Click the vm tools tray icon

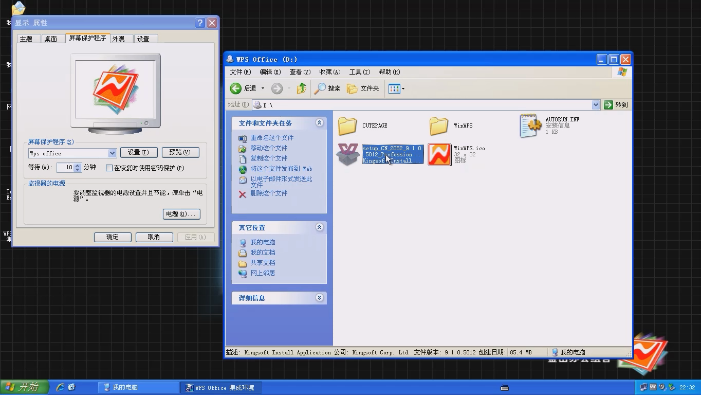[653, 387]
